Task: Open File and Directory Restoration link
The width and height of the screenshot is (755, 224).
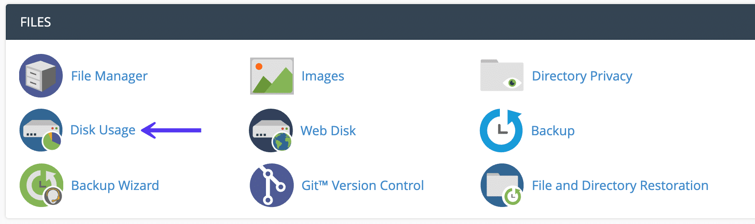Action: tap(620, 185)
